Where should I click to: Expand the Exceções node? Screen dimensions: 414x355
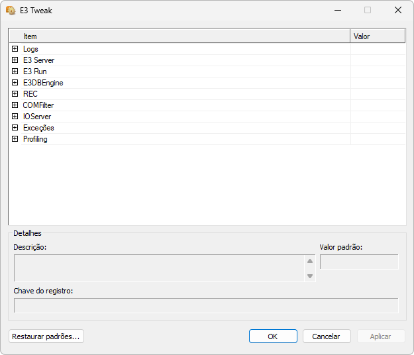15,128
